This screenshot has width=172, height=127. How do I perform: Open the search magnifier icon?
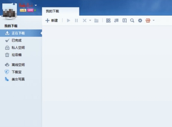point(132,20)
